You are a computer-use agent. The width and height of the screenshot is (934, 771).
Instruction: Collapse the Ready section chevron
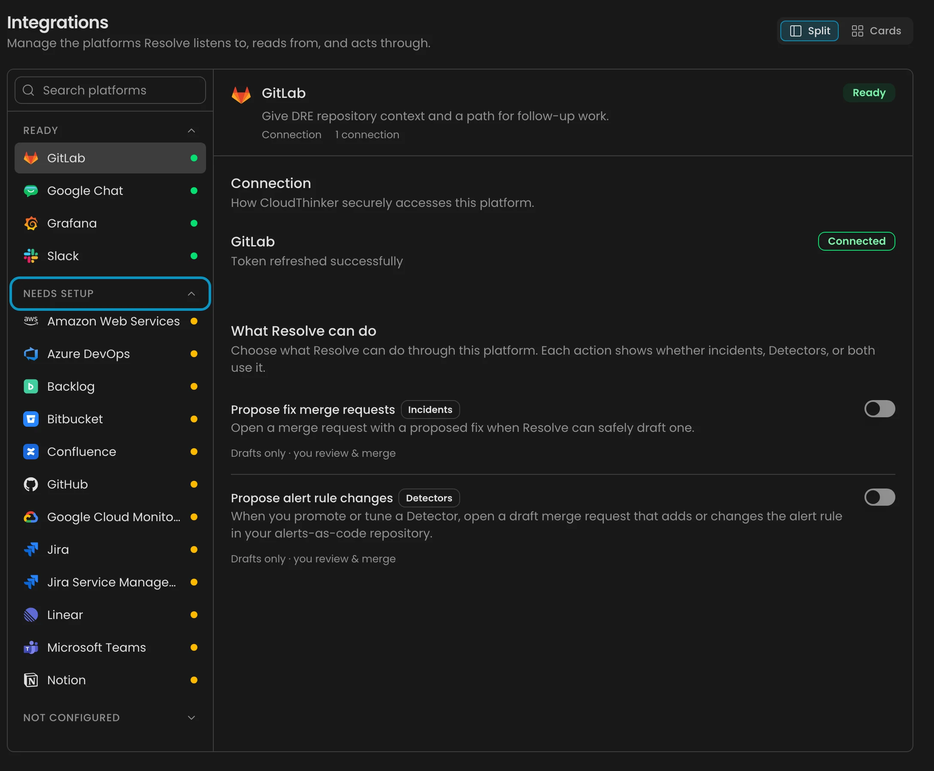pos(191,131)
